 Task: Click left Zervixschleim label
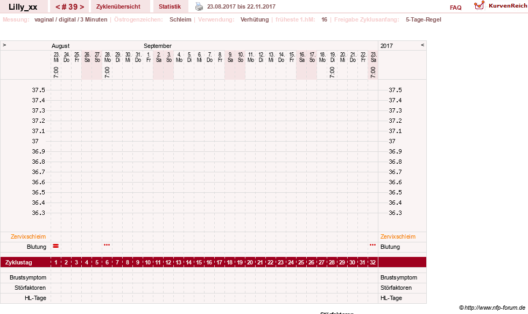pyautogui.click(x=29, y=236)
